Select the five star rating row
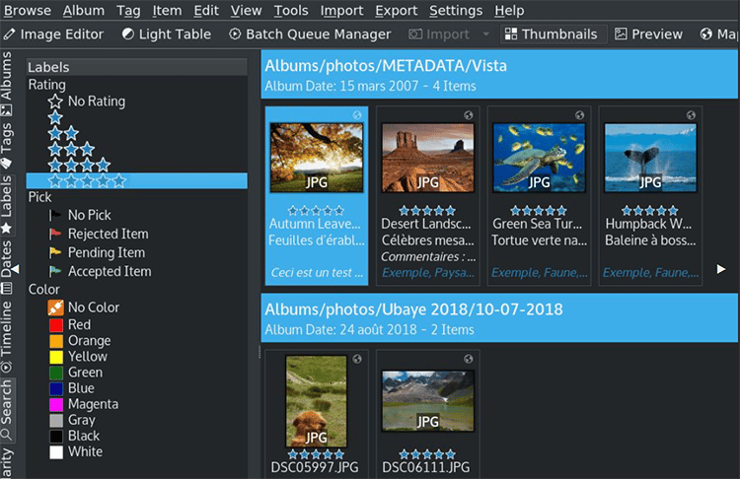Screen dimensions: 740x479 (x=137, y=180)
